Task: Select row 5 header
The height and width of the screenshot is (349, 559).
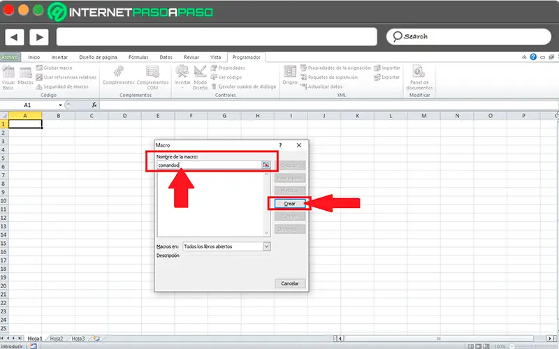Action: [3, 158]
